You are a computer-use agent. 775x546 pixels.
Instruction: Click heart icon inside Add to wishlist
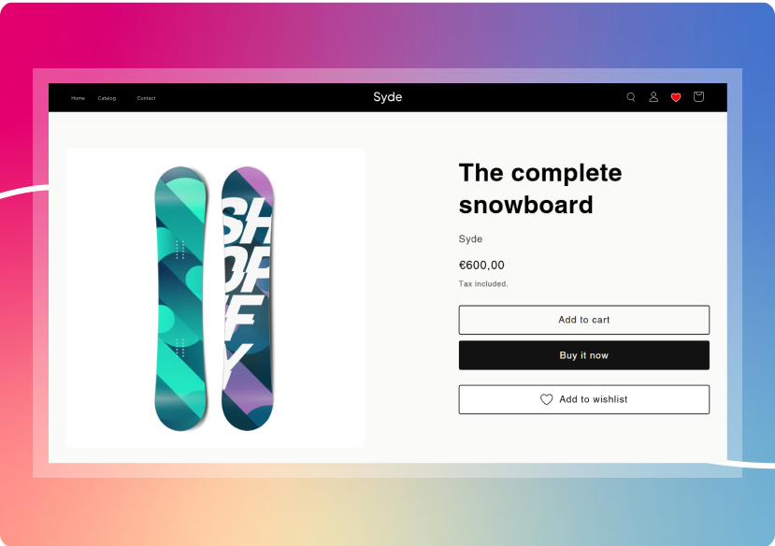tap(547, 399)
